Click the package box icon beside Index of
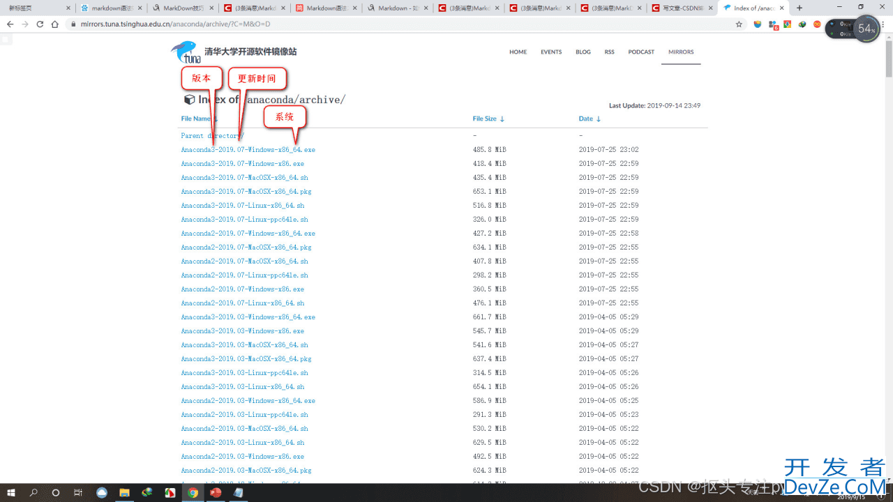893x502 pixels. click(x=189, y=100)
